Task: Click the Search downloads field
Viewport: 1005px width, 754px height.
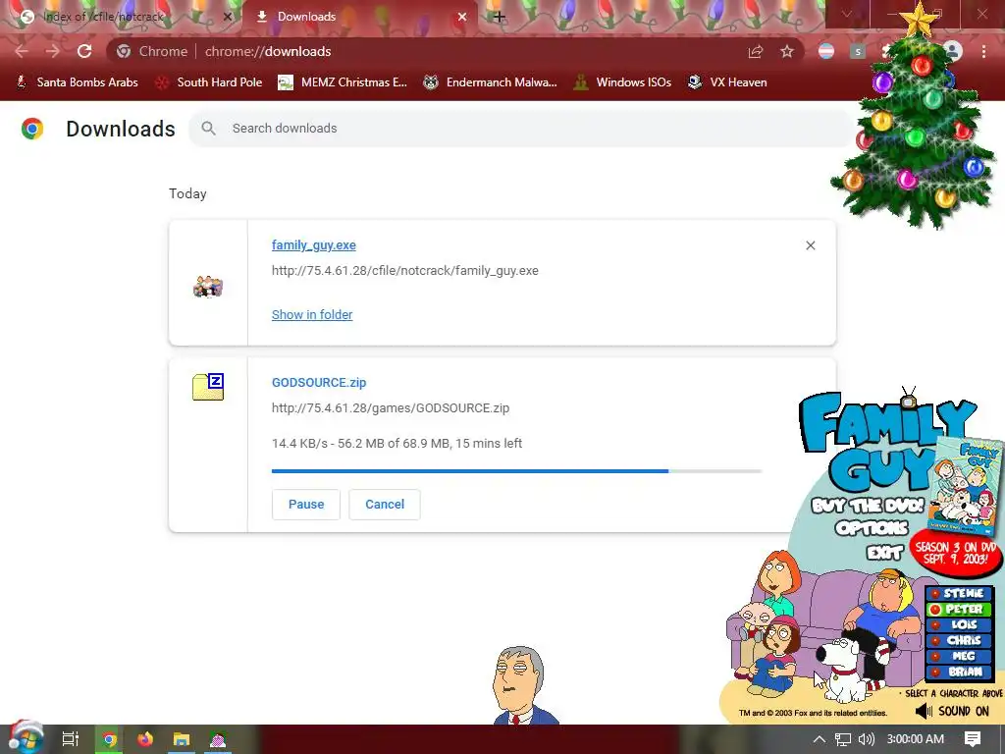Action: click(x=522, y=129)
